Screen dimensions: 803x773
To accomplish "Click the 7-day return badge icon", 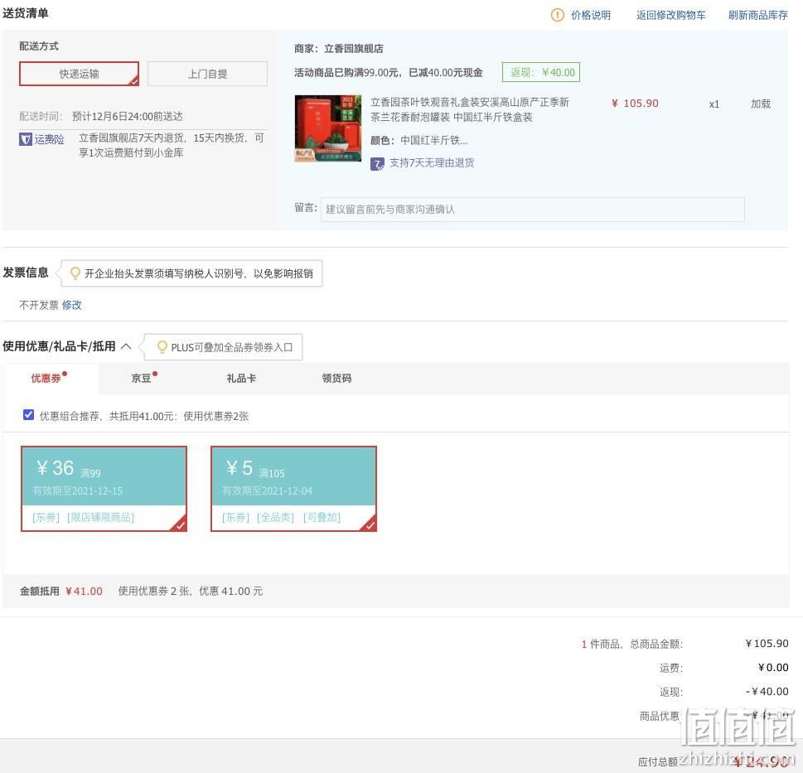I will 377,164.
